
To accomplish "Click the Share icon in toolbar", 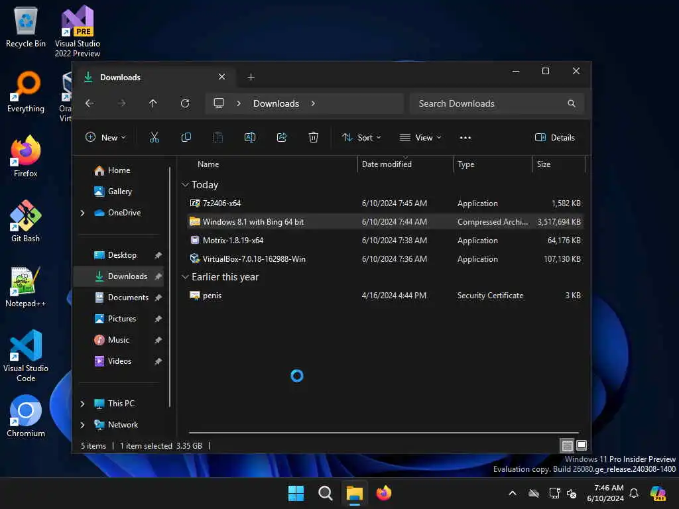I will pos(281,138).
